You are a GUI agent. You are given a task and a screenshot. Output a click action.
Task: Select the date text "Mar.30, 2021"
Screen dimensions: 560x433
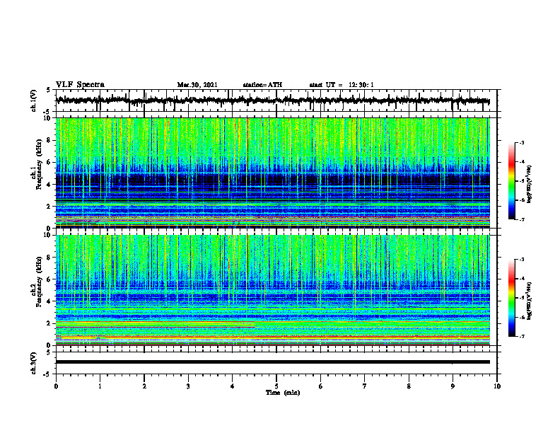(197, 85)
